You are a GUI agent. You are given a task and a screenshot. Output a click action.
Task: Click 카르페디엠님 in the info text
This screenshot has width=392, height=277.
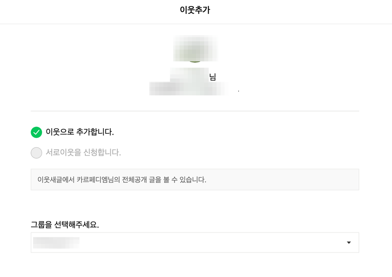click(95, 179)
